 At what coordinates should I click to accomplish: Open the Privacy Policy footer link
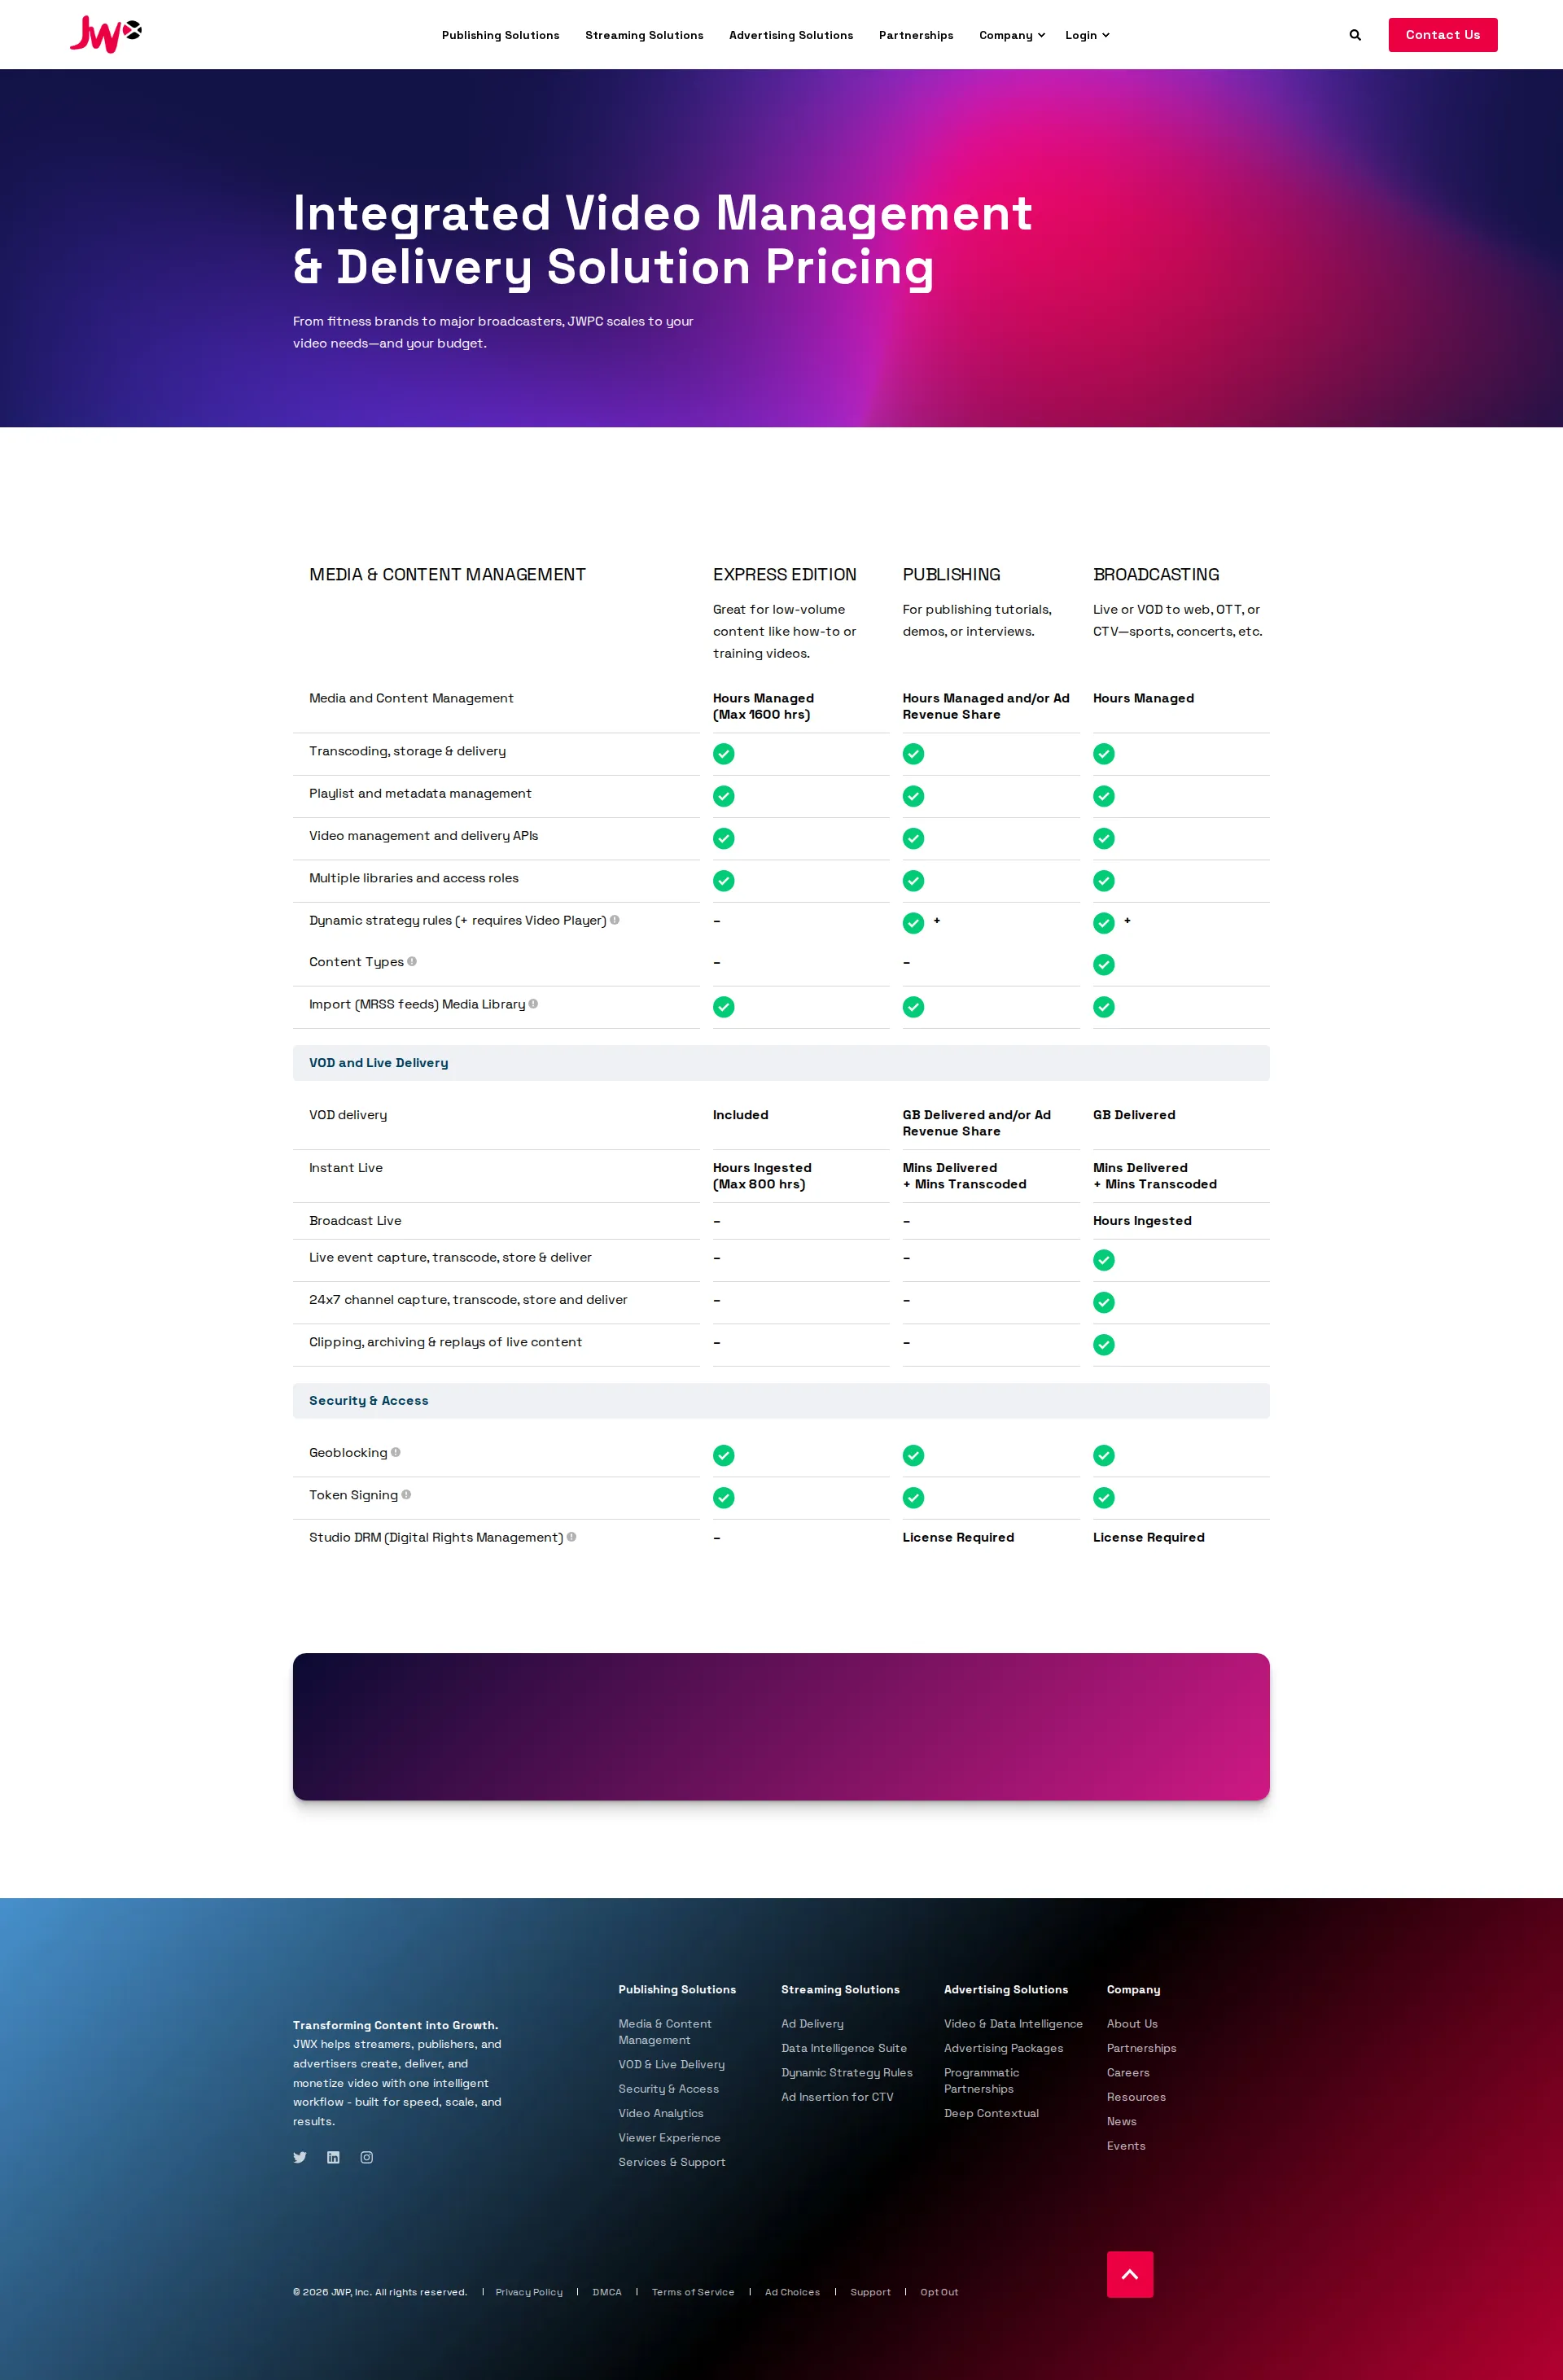click(529, 2292)
